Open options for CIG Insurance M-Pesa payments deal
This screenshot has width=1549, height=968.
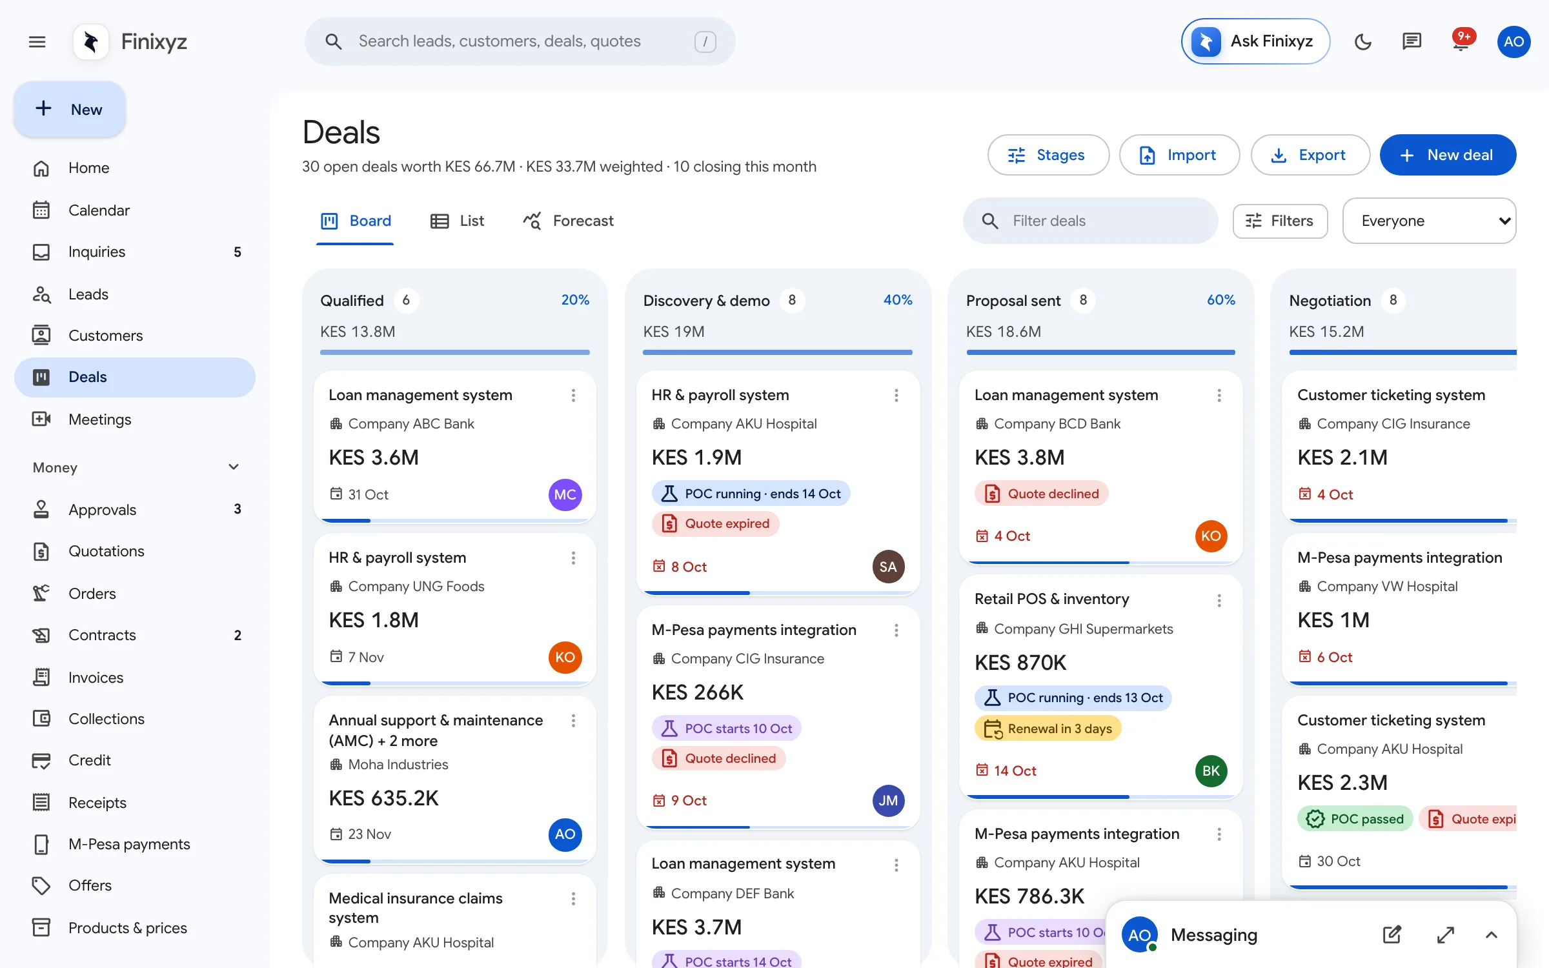(896, 630)
